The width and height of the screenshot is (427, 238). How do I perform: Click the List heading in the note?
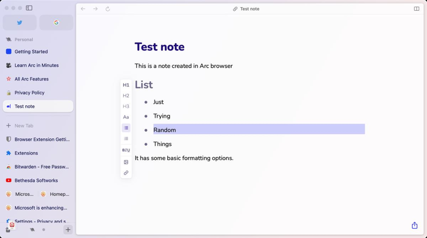point(144,85)
